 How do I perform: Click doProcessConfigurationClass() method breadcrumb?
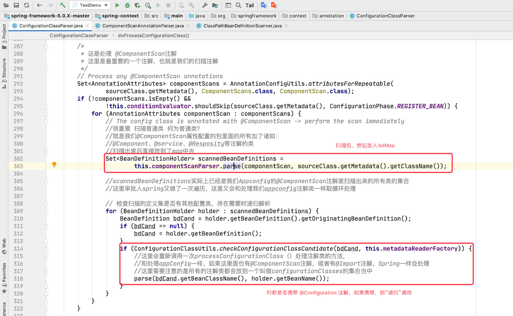[153, 35]
